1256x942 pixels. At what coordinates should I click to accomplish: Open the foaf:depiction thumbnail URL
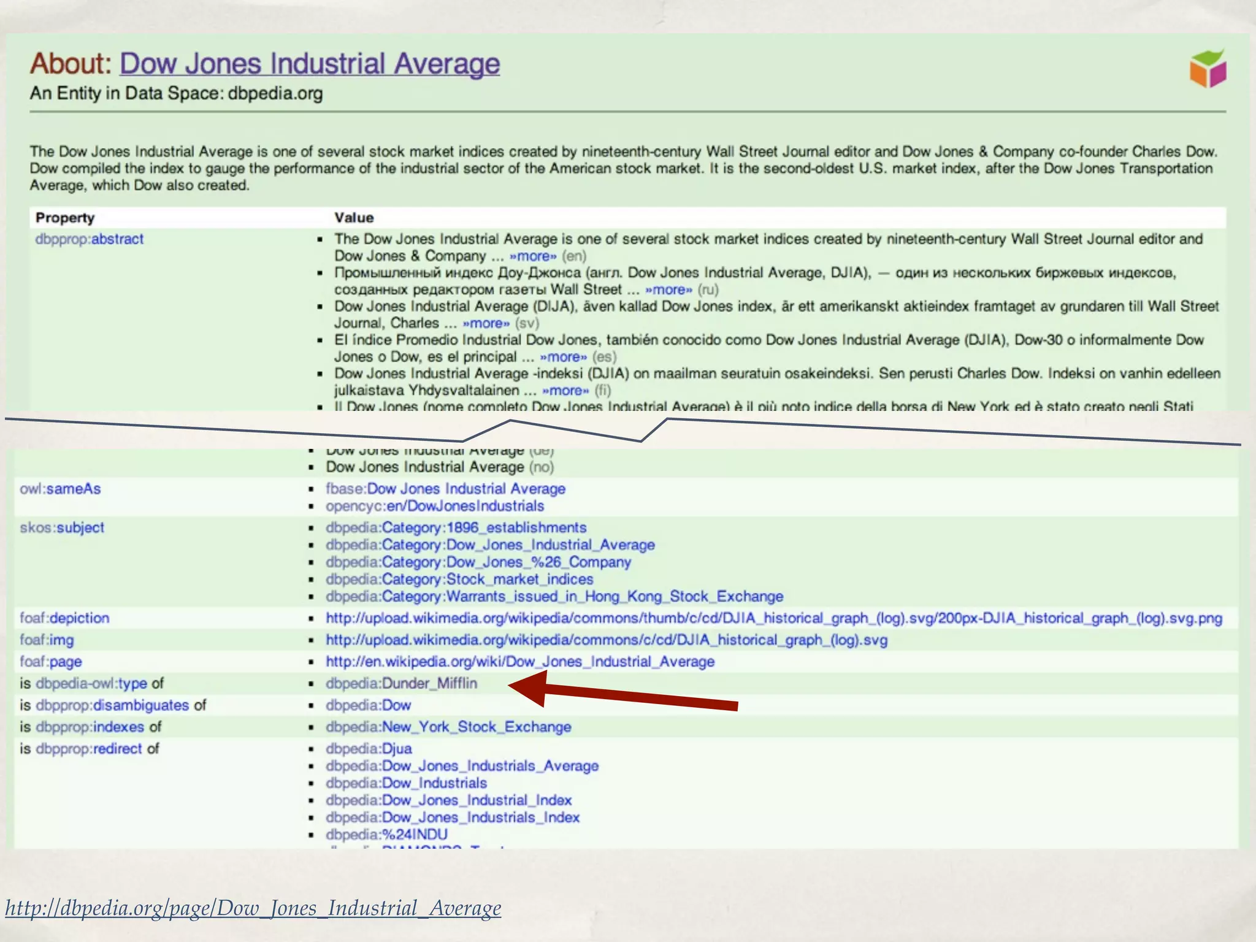coord(773,618)
